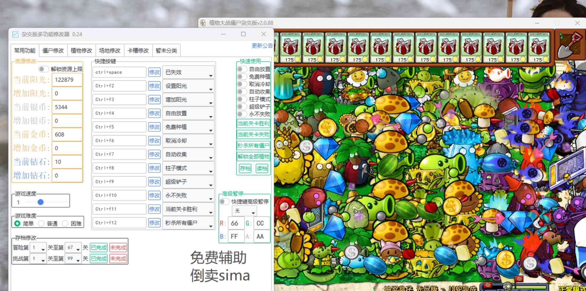Switch to 常用功能 tab
Image resolution: width=586 pixels, height=291 pixels.
25,51
